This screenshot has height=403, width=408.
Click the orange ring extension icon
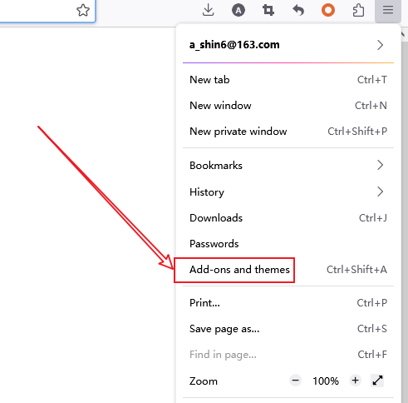[328, 11]
